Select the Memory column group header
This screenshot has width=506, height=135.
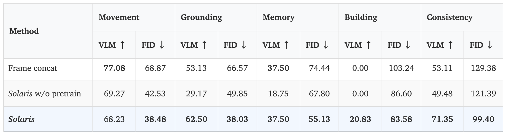[x=278, y=17]
